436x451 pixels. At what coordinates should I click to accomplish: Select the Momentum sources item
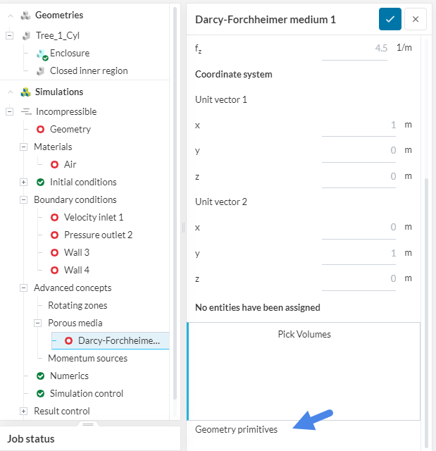click(x=87, y=359)
